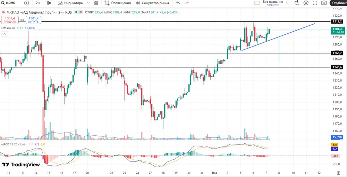Screen dimensions: 347x177
Task: Click the blue MACD value label 7,2
Action: click(x=334, y=149)
